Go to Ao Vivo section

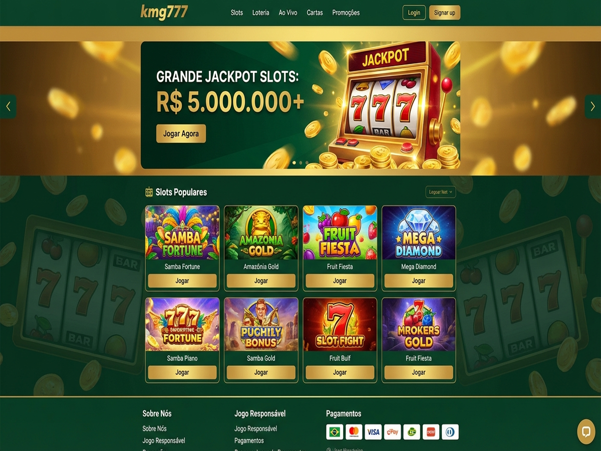pos(288,13)
